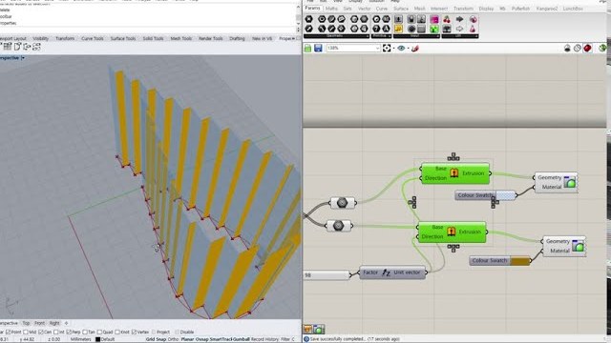The width and height of the screenshot is (611, 343).
Task: Click the four-viewport layout icon in Rhino
Action: [7, 47]
